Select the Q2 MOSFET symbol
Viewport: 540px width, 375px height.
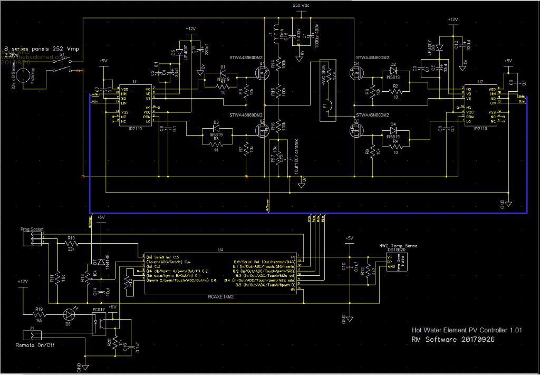click(x=262, y=128)
